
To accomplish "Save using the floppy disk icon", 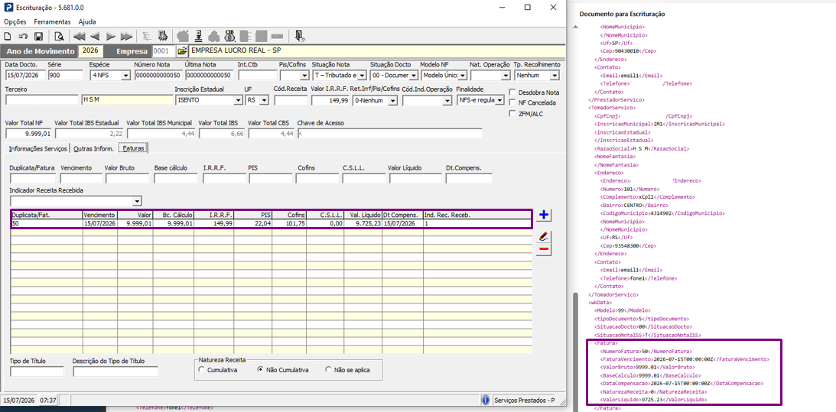I will [x=38, y=37].
